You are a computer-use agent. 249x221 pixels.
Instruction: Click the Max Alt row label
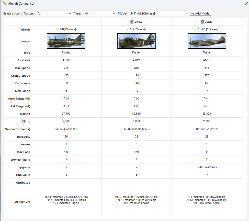coord(25,114)
